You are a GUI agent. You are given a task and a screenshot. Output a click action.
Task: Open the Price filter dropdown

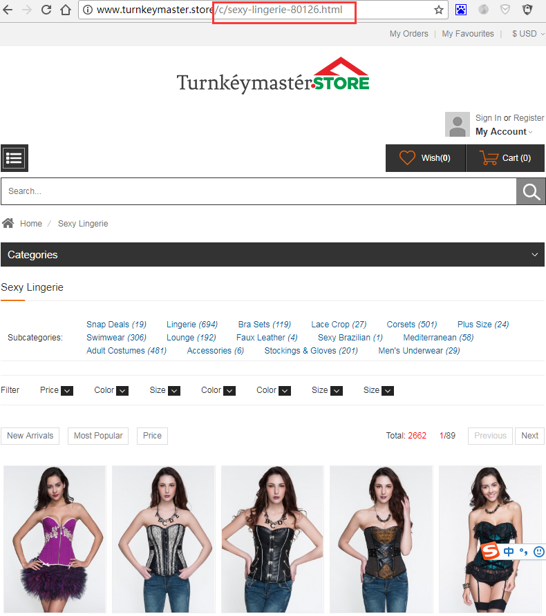66,391
